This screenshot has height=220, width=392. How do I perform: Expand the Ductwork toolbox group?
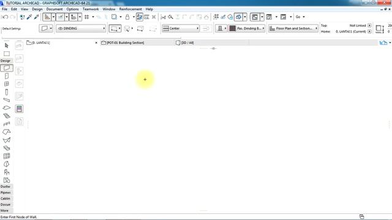6,186
